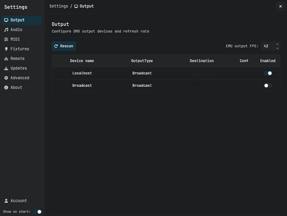The height and width of the screenshot is (216, 287).
Task: Open the Account page
Action: [22, 201]
